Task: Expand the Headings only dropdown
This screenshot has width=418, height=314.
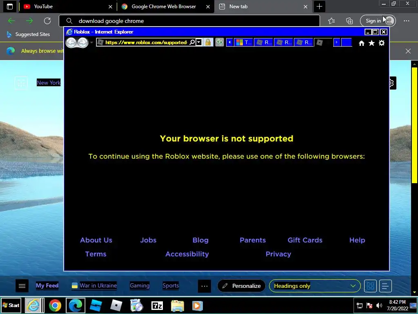Action: [315, 286]
